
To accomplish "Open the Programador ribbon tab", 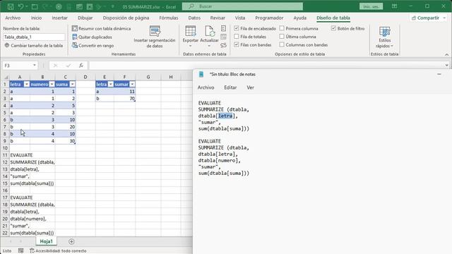I will click(269, 18).
